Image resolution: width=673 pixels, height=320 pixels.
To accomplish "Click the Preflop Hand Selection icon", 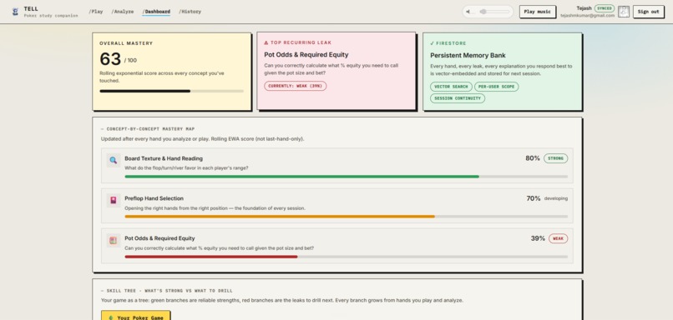I will coord(114,201).
